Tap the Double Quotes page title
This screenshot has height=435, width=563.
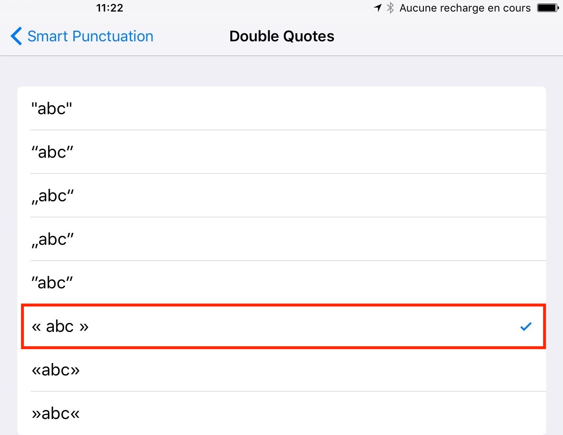(281, 36)
